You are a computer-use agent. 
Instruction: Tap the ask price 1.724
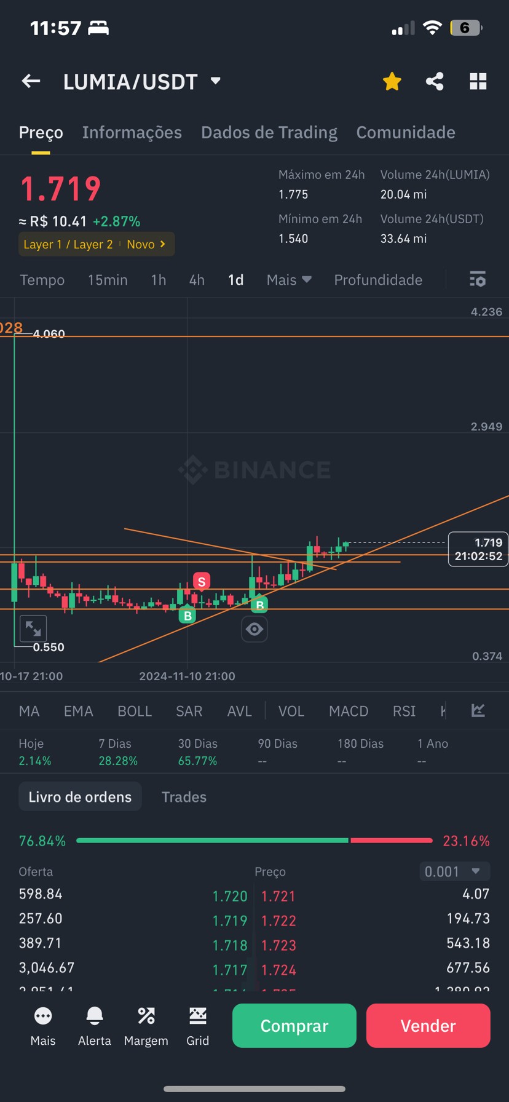(278, 970)
